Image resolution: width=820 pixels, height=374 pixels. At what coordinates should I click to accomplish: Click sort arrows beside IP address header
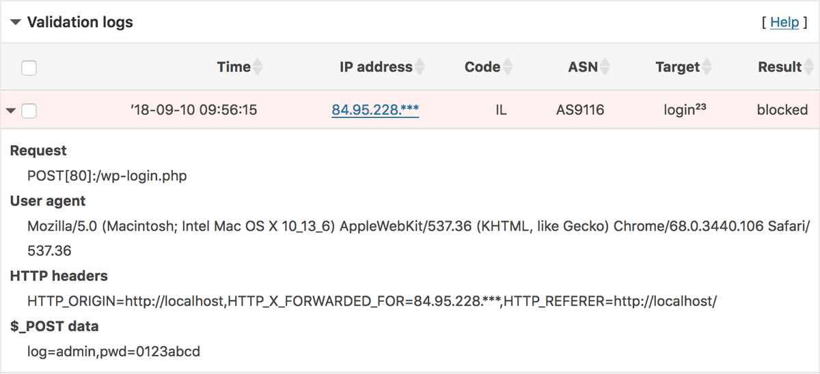(x=420, y=67)
